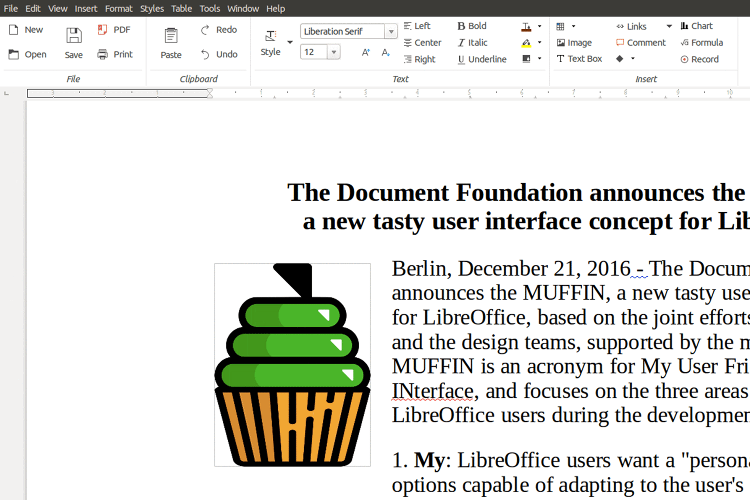Screen dimensions: 750x500
Task: Click the PDF export icon
Action: pyautogui.click(x=102, y=30)
